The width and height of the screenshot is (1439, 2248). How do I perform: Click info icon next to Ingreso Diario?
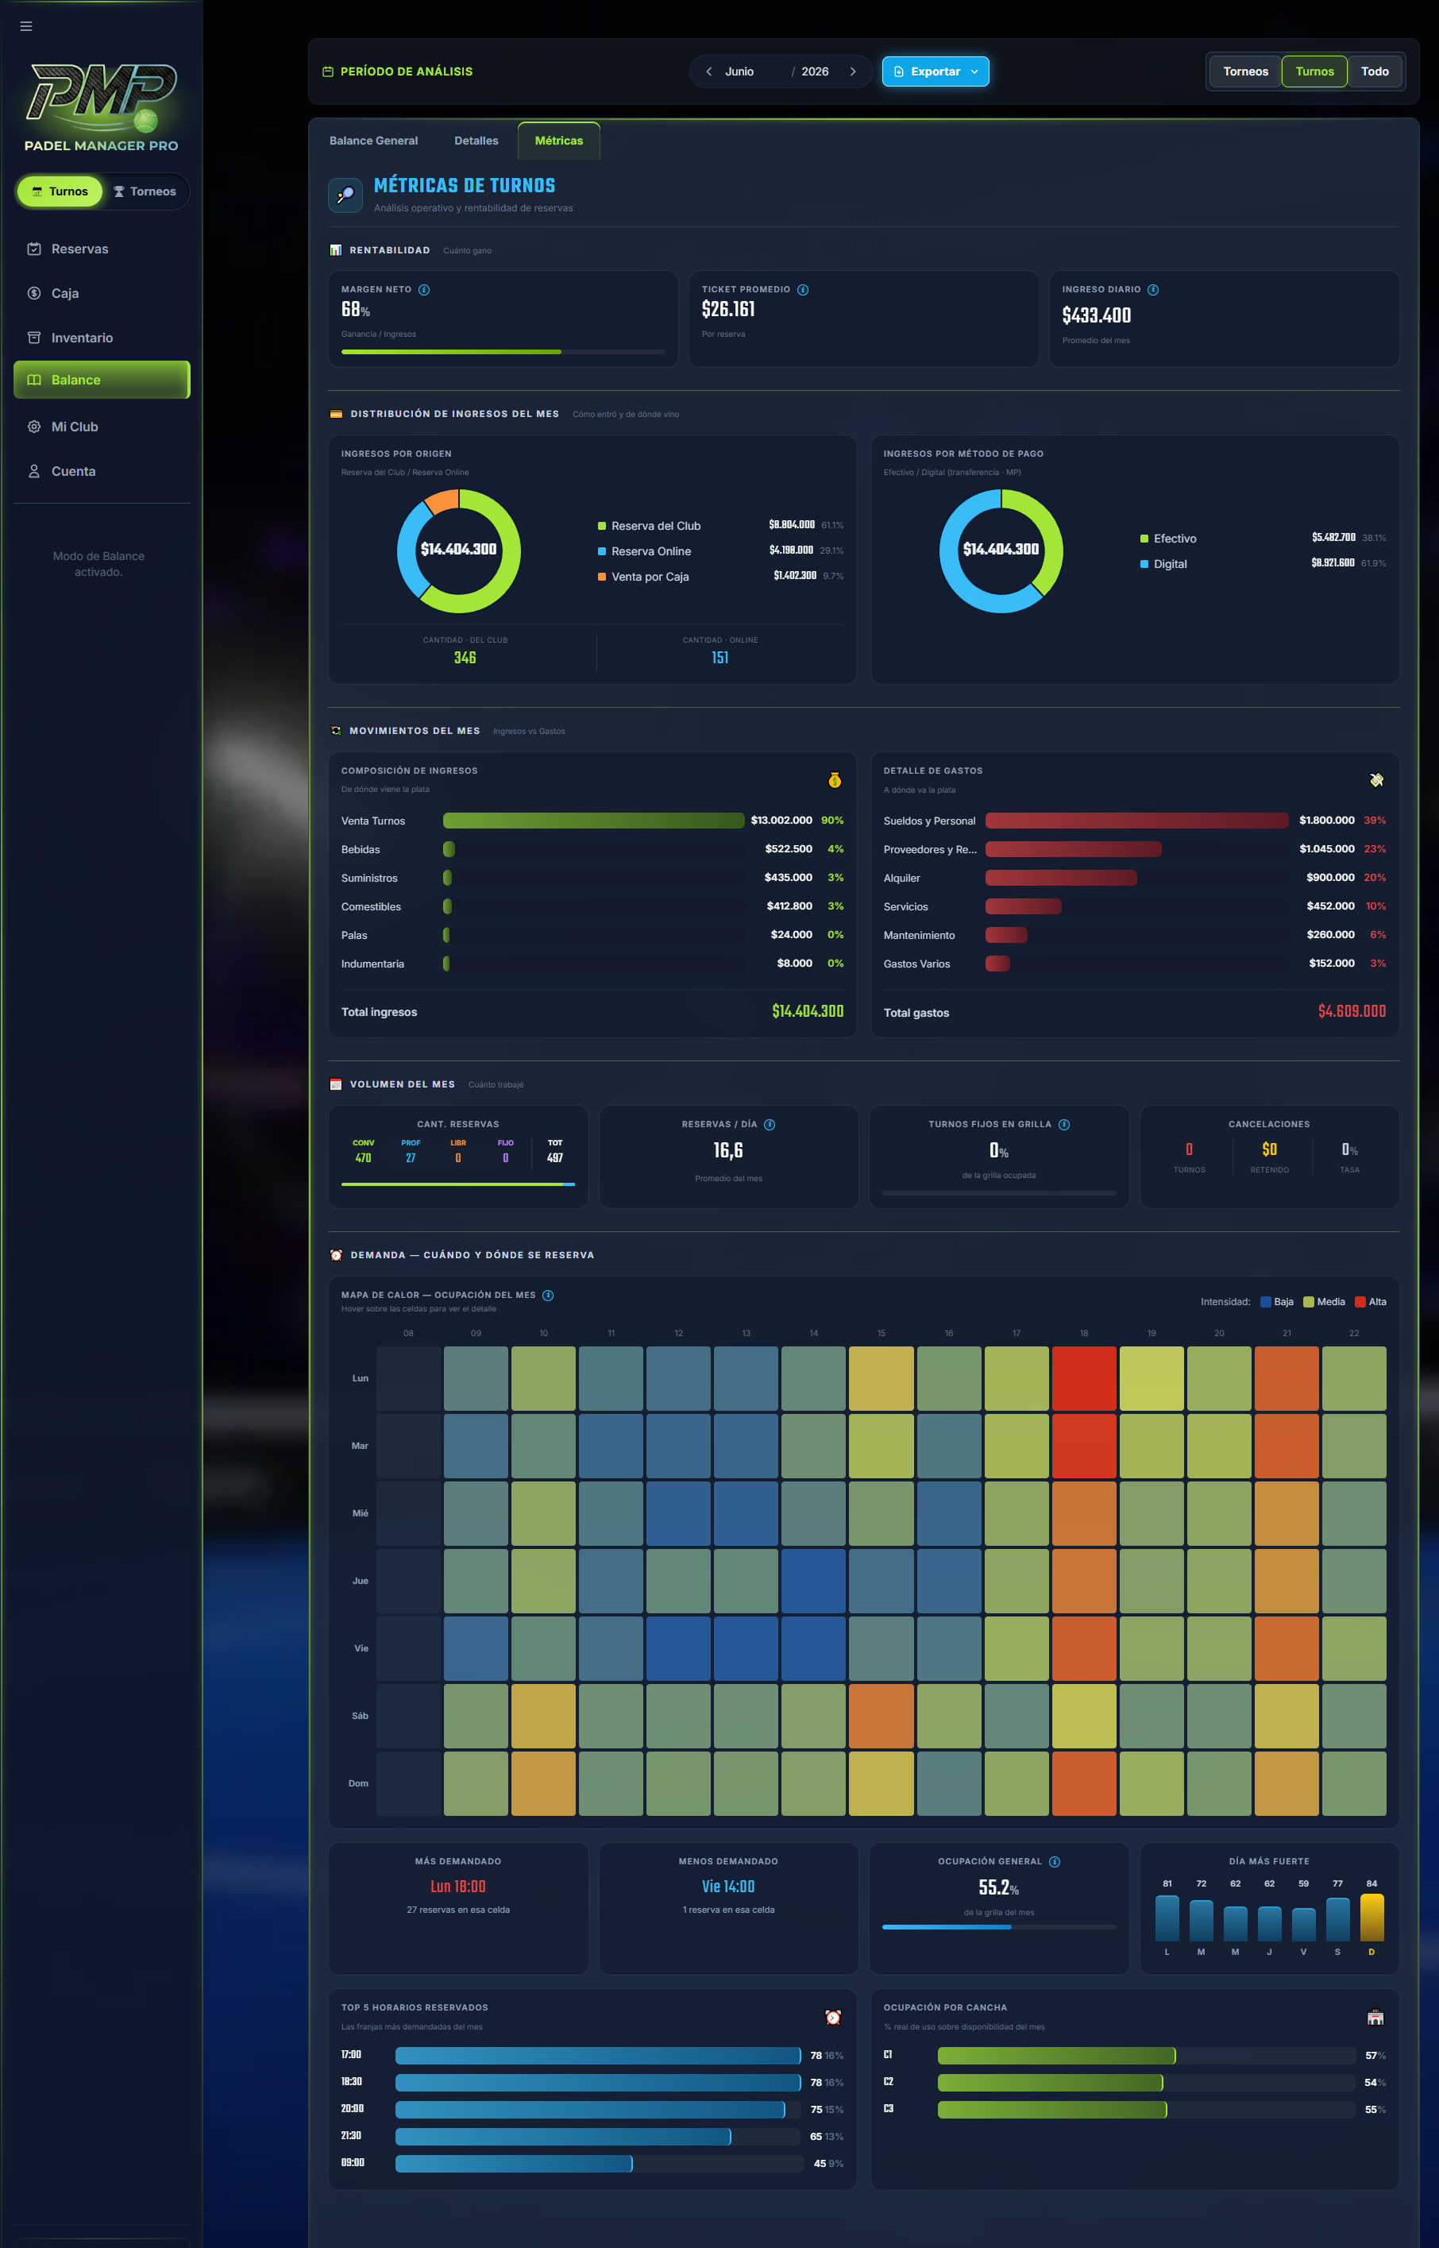pyautogui.click(x=1153, y=290)
